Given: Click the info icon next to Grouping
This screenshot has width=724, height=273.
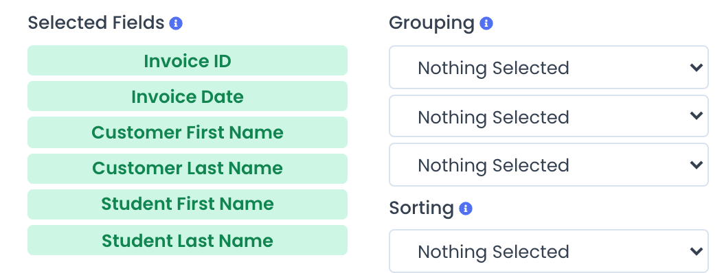Looking at the screenshot, I should pos(486,23).
